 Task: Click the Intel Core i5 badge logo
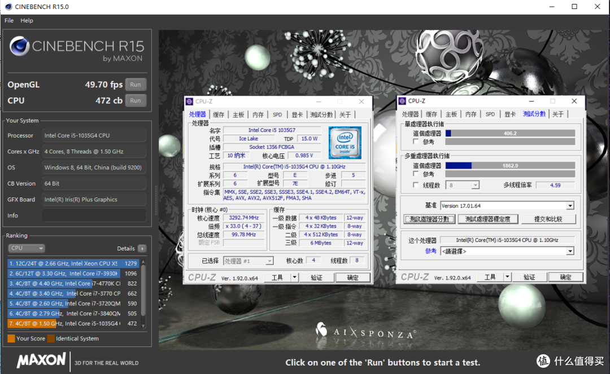[345, 143]
